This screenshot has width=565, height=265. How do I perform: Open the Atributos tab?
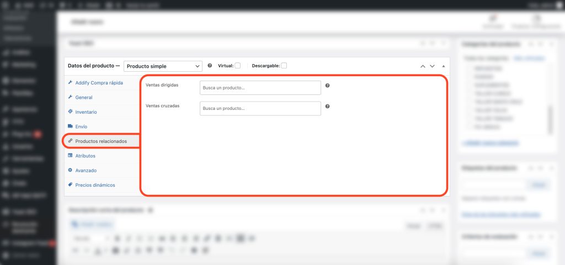[85, 156]
